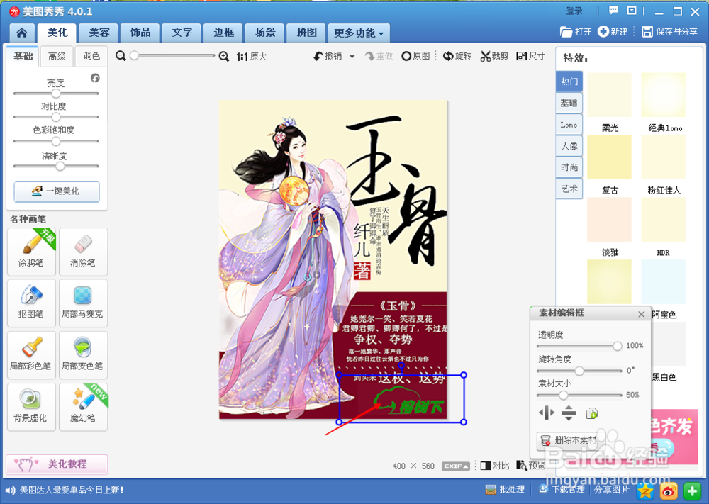Adjust the 亮度 brightness slider

click(56, 92)
